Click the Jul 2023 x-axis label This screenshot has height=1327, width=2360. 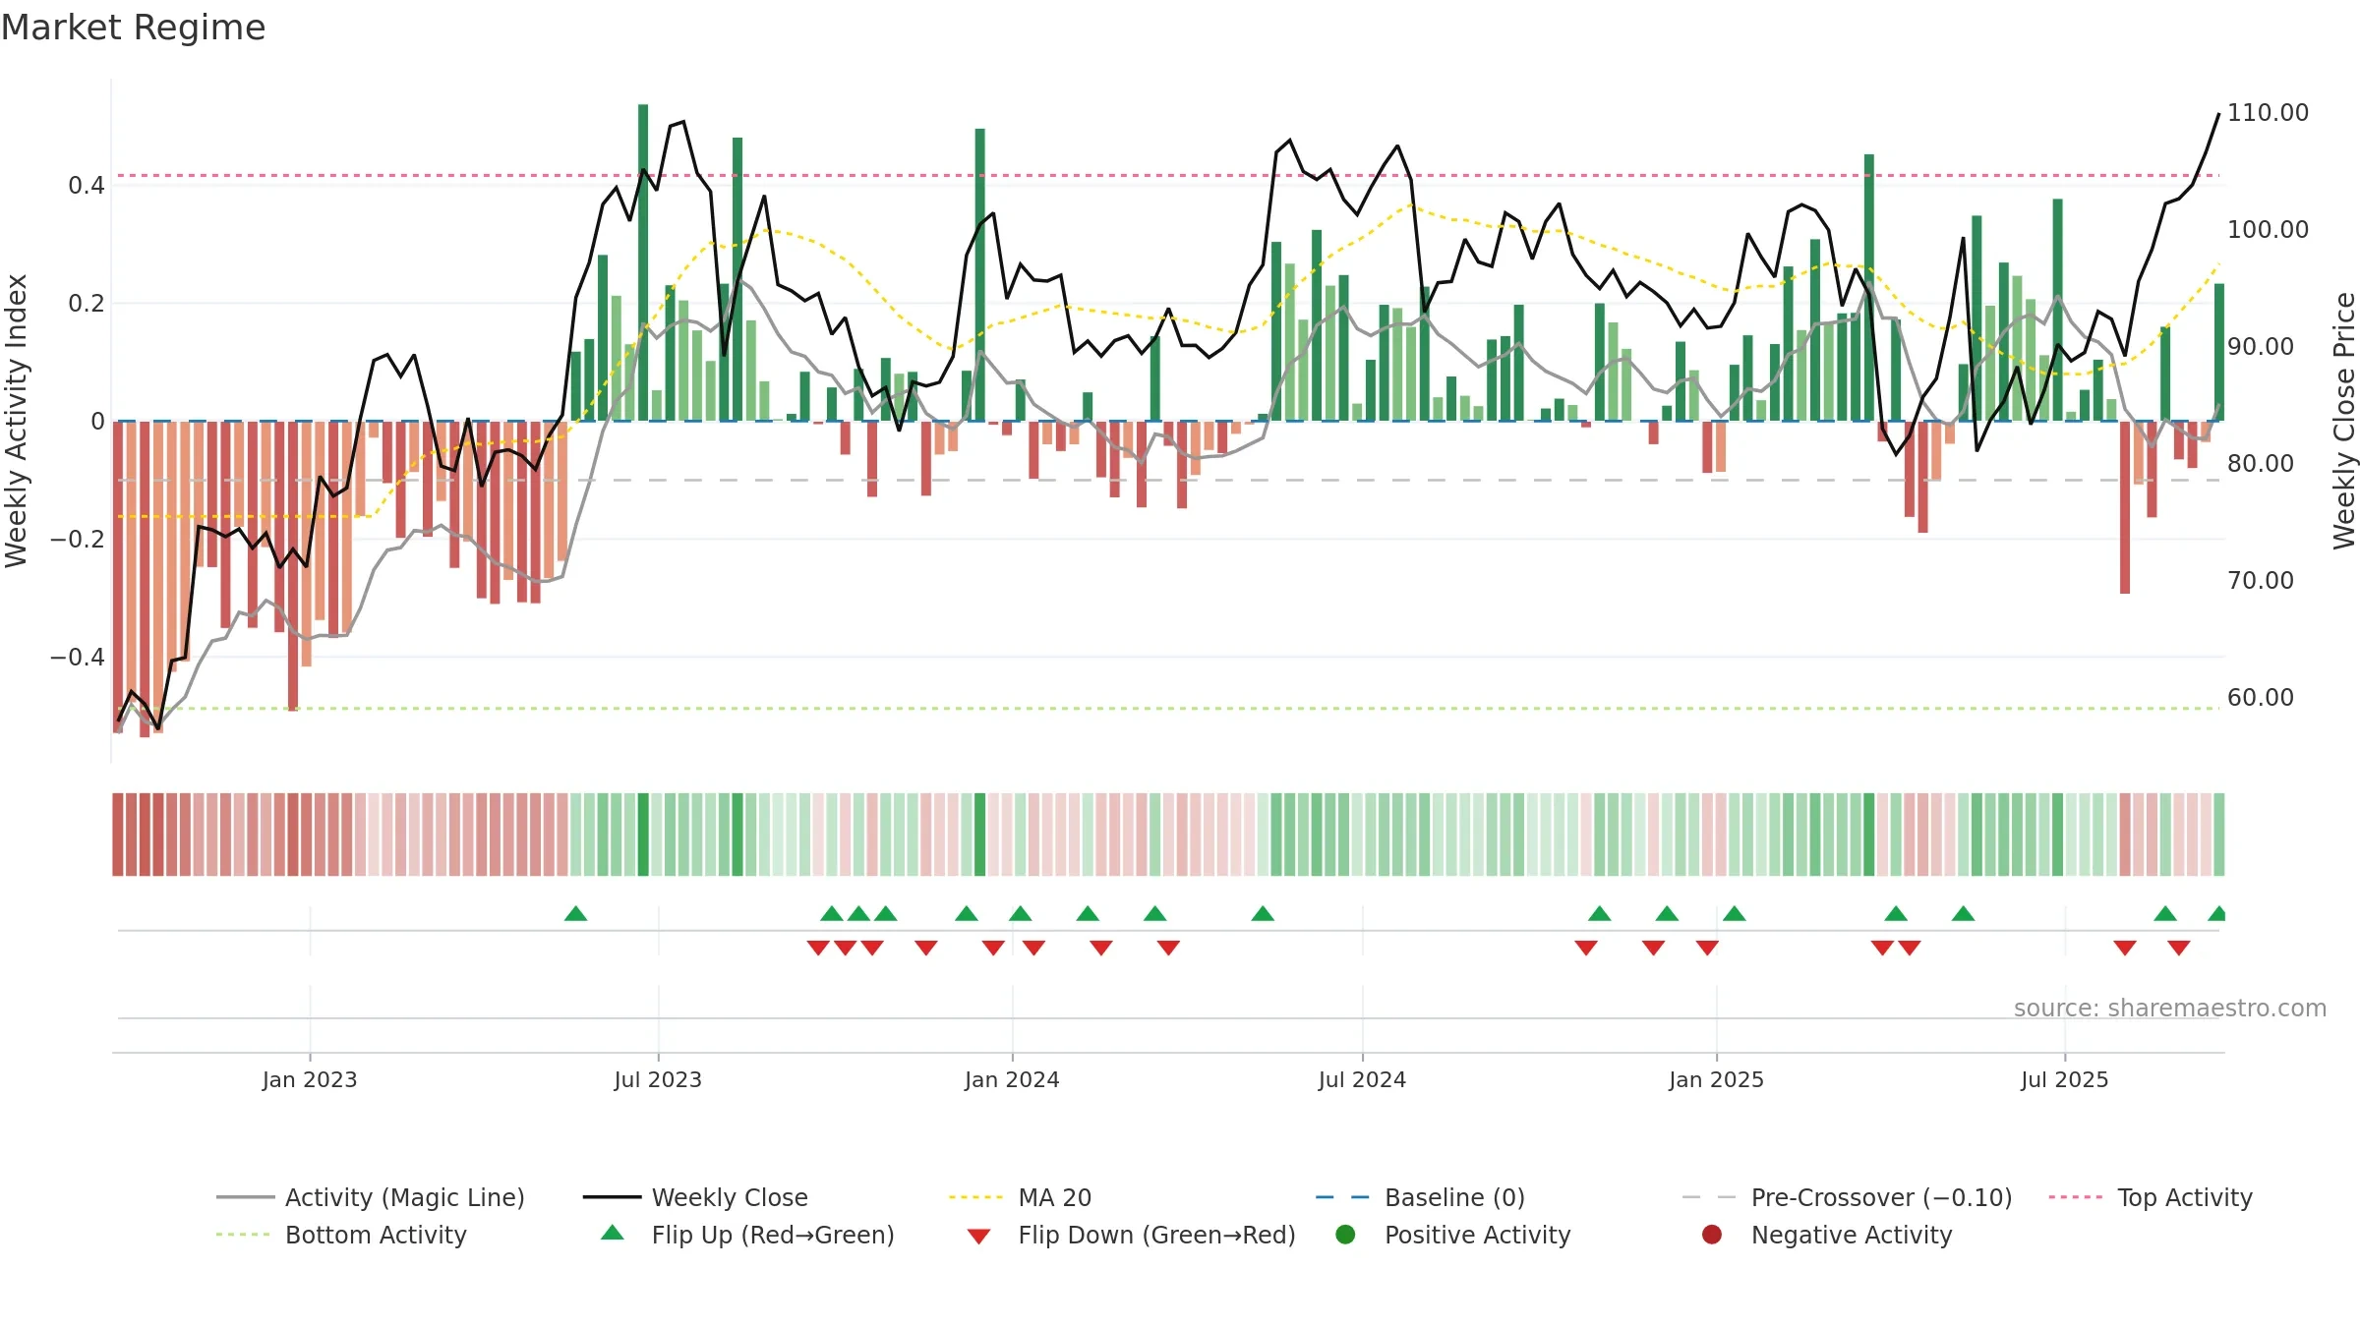tap(658, 1079)
